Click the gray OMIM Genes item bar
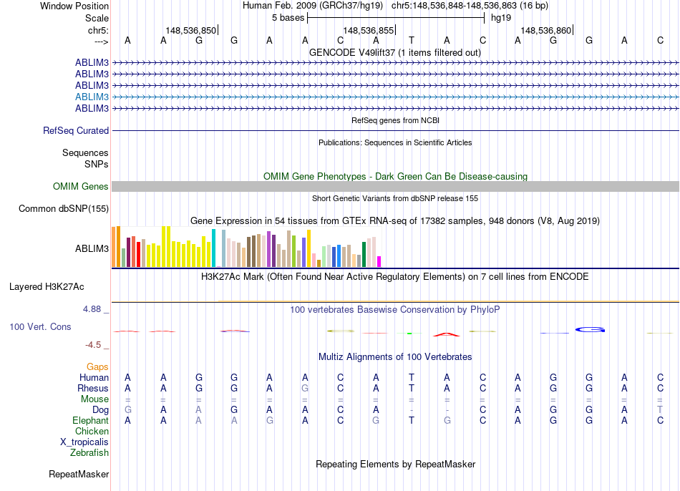This screenshot has height=491, width=680. pos(395,187)
